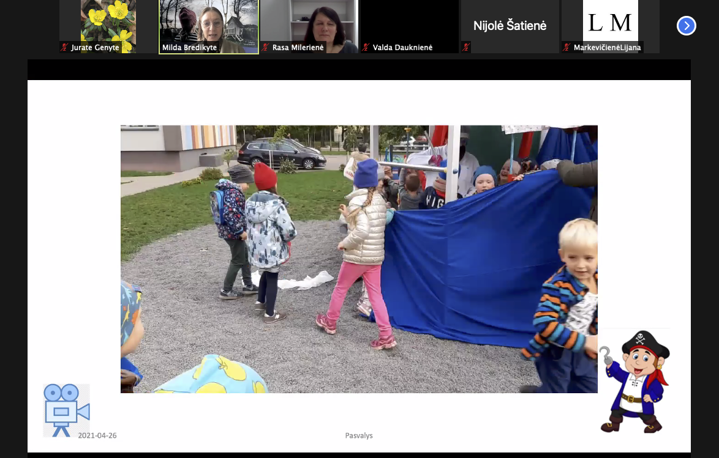
Task: Click the playground video in the shared slide
Action: (359, 259)
